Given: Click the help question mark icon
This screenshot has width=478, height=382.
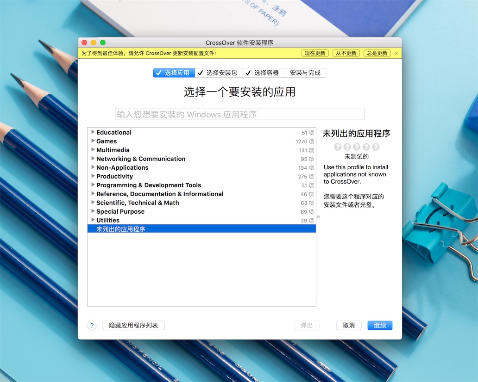Looking at the screenshot, I should 92,326.
